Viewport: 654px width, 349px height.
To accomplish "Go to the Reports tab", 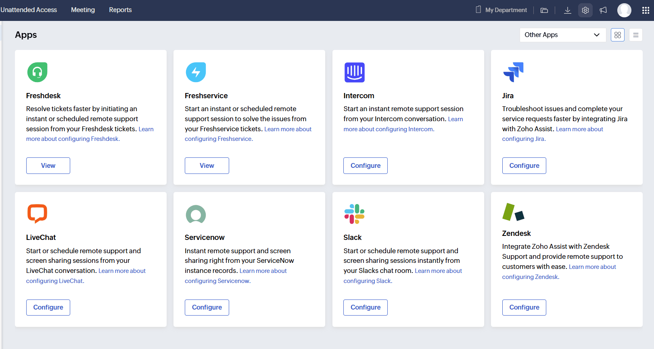I will [120, 10].
